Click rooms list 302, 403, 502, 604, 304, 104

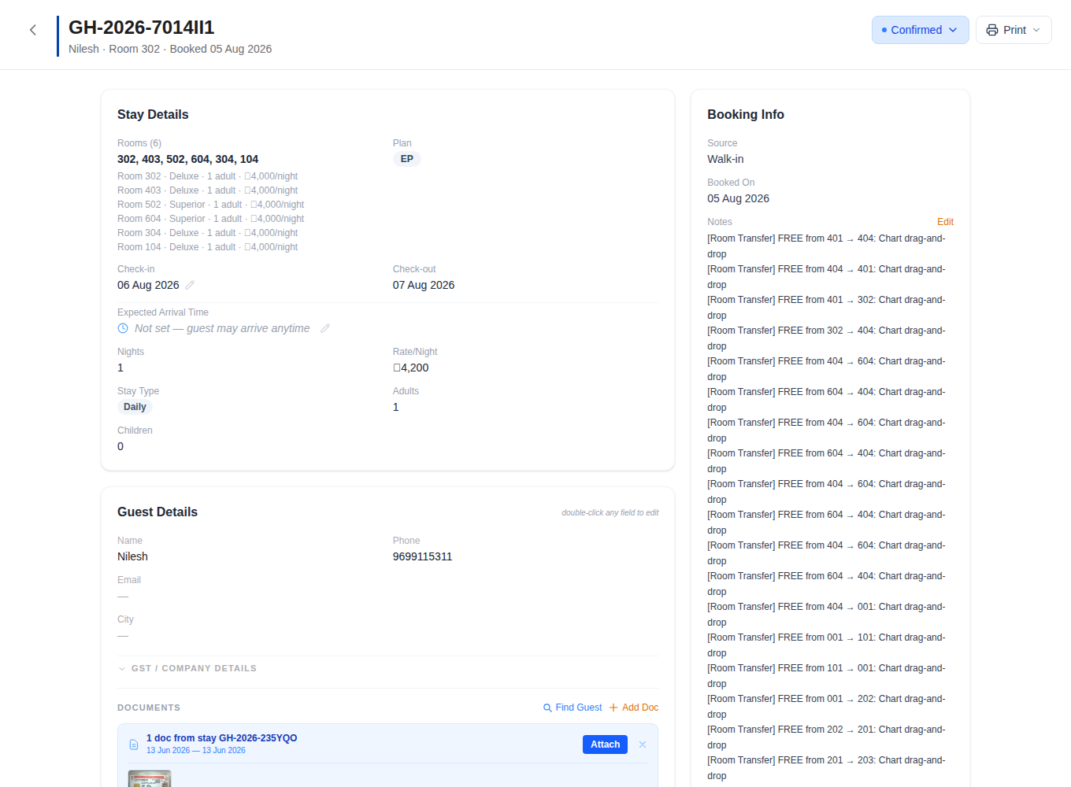click(x=187, y=159)
